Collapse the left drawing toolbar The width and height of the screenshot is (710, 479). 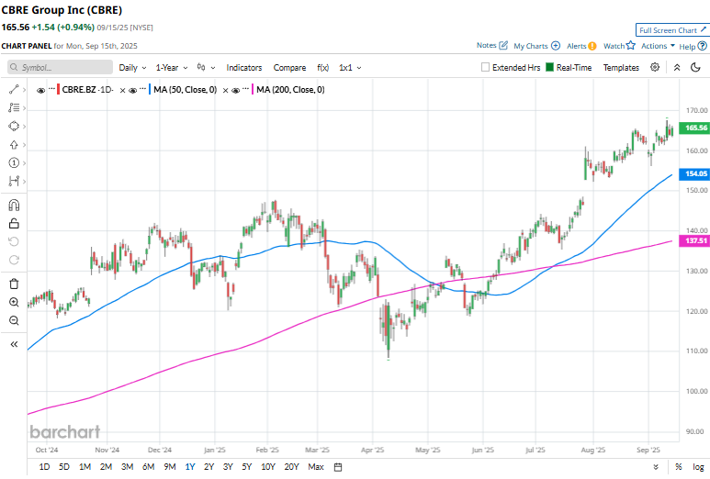coord(14,344)
